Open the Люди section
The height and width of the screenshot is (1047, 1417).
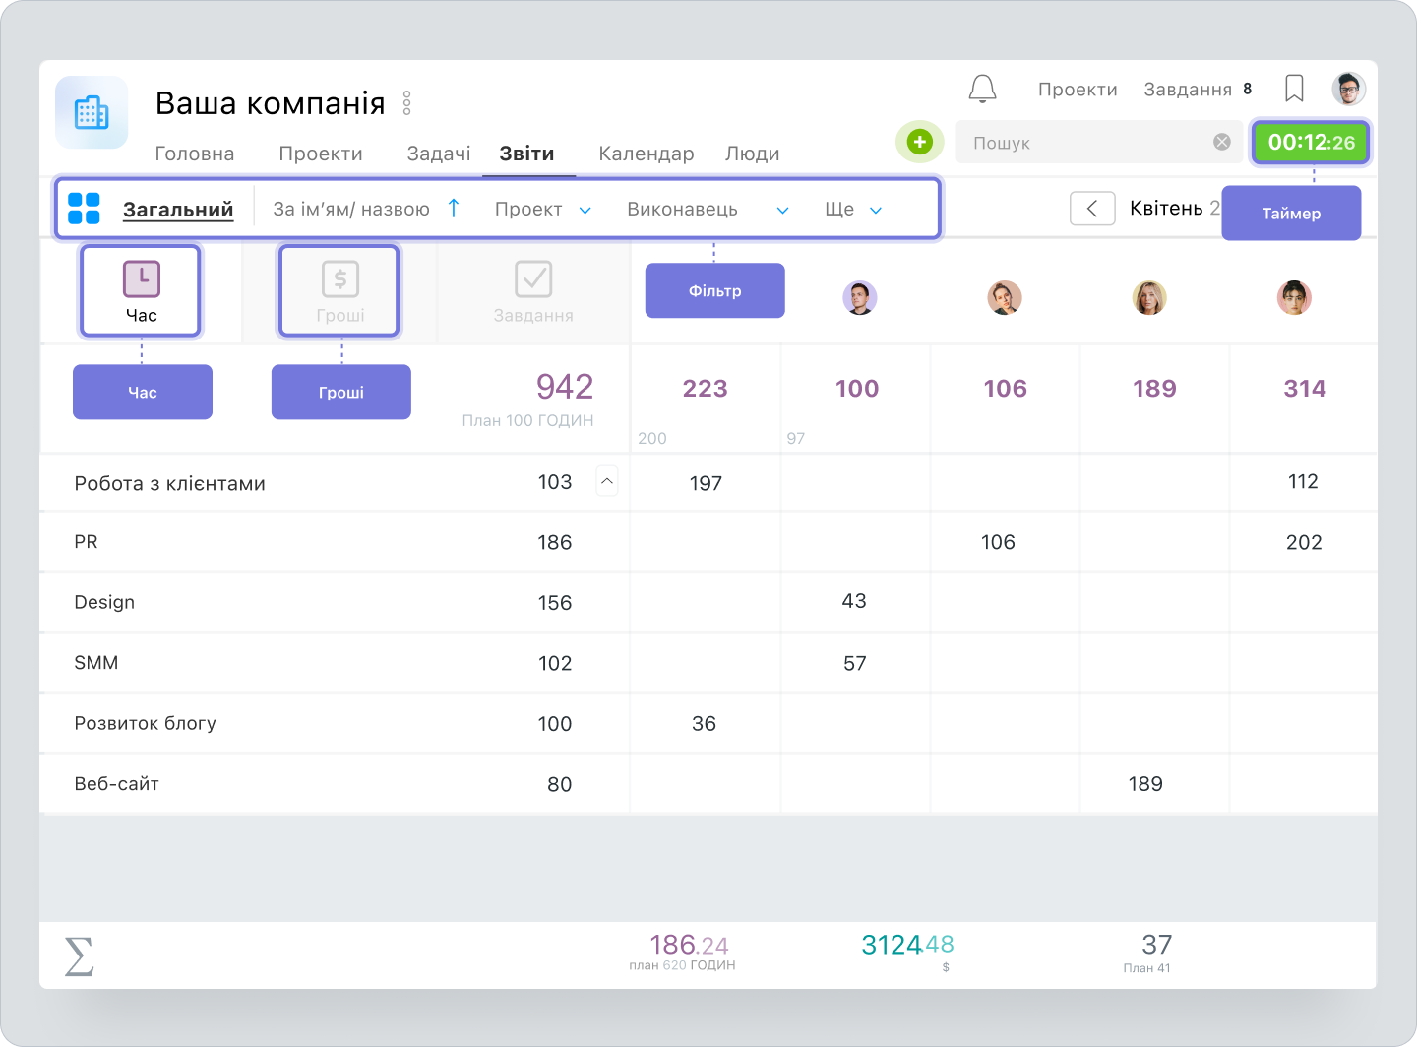point(752,154)
